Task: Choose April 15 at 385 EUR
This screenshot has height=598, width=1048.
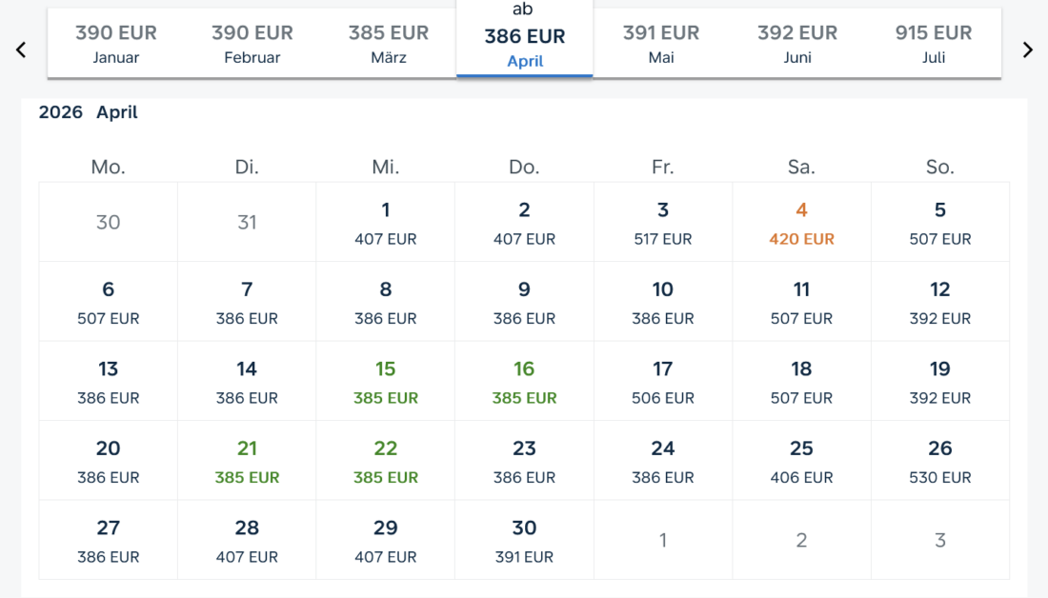Action: click(386, 382)
